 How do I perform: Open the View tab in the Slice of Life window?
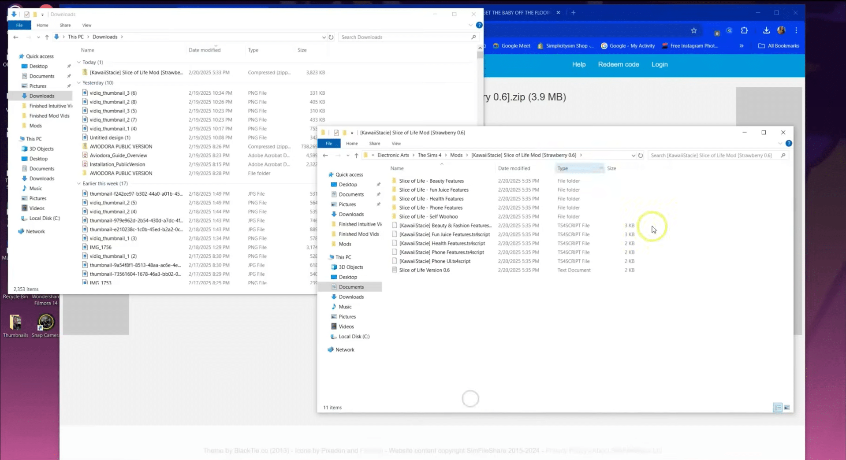396,143
